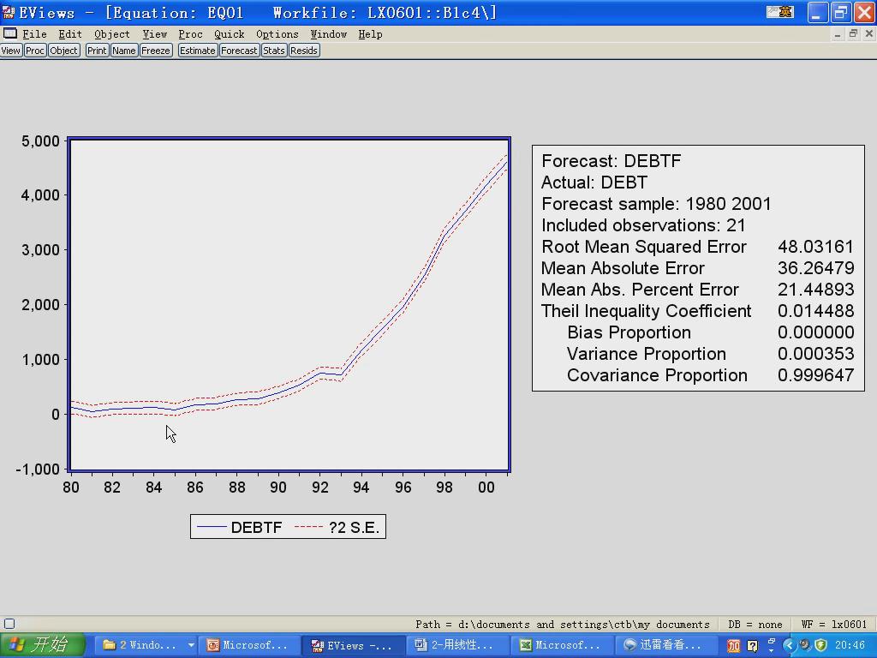Click the Estimate button
The height and width of the screenshot is (658, 877).
coord(198,51)
